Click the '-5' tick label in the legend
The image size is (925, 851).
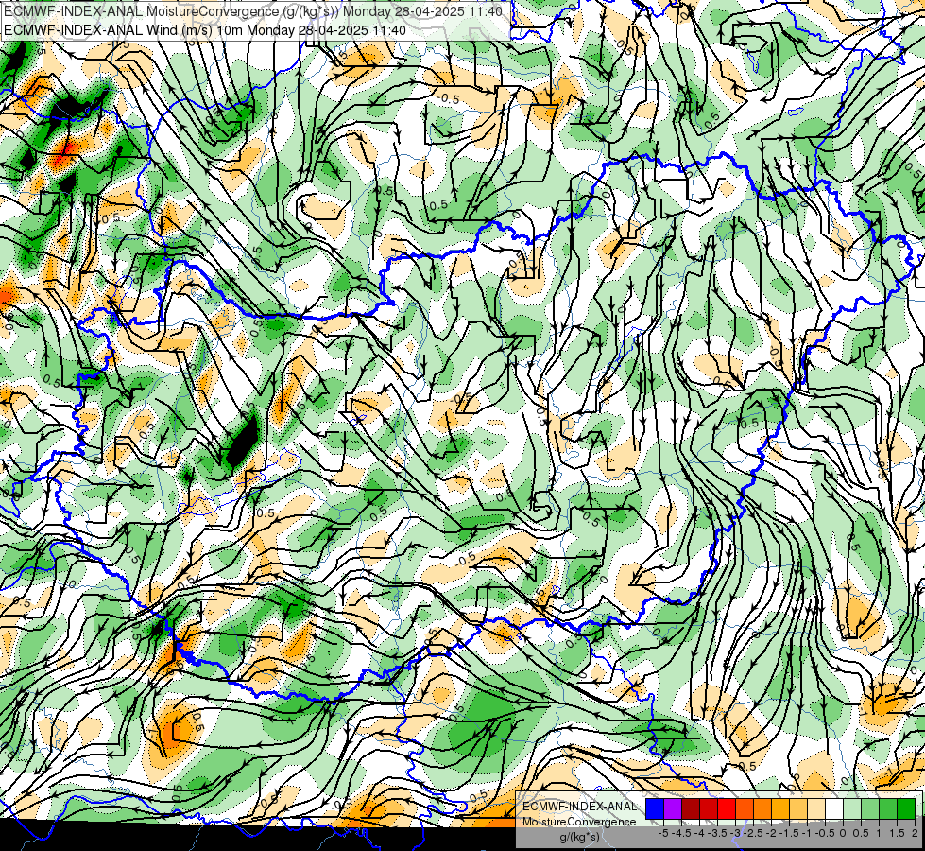(x=663, y=833)
